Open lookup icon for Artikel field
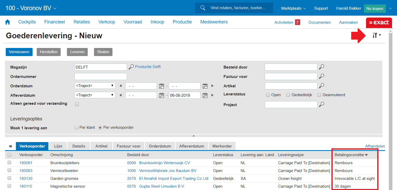 point(322,85)
